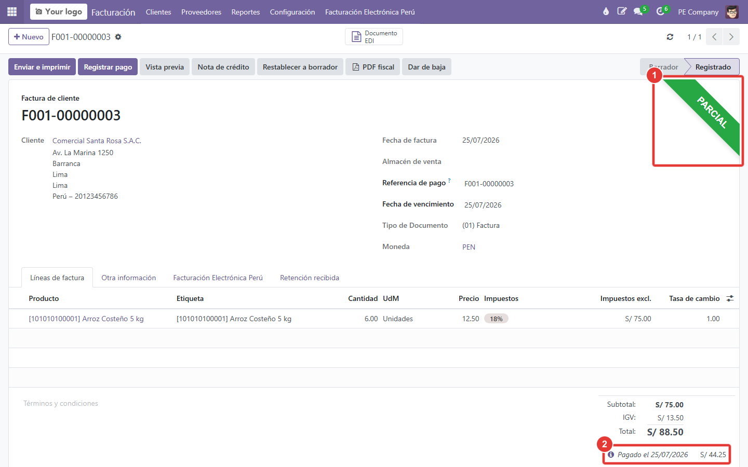Screen dimensions: 748x467
Task: Click the Documento EDI smart button
Action: click(x=374, y=37)
